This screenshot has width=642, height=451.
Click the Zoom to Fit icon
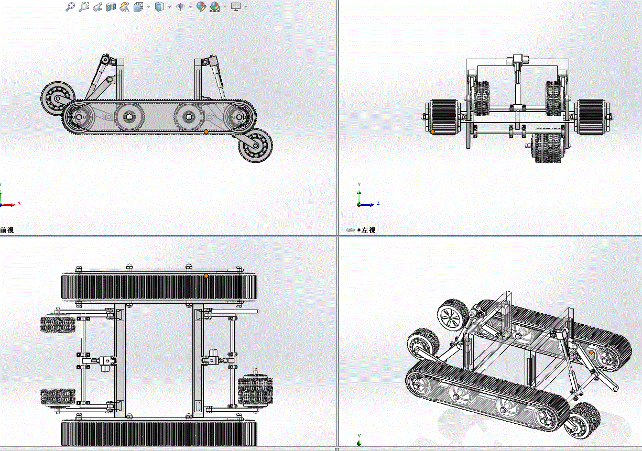click(70, 7)
